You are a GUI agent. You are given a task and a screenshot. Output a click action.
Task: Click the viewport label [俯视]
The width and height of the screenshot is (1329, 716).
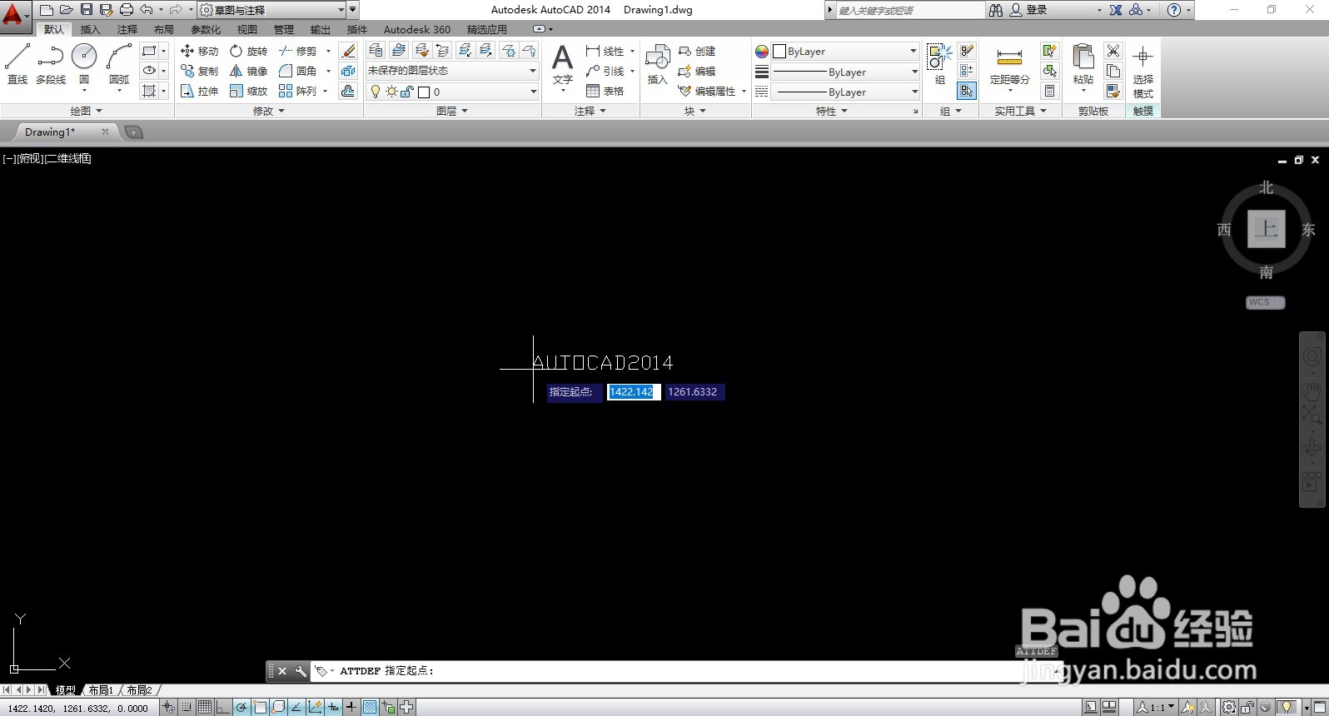[x=30, y=158]
